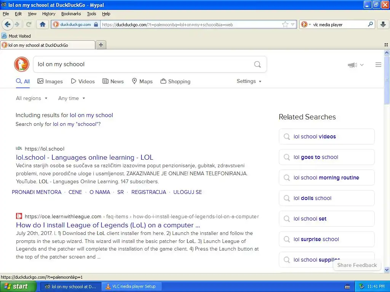The image size is (390, 292).
Task: Open the History menu
Action: (x=48, y=14)
